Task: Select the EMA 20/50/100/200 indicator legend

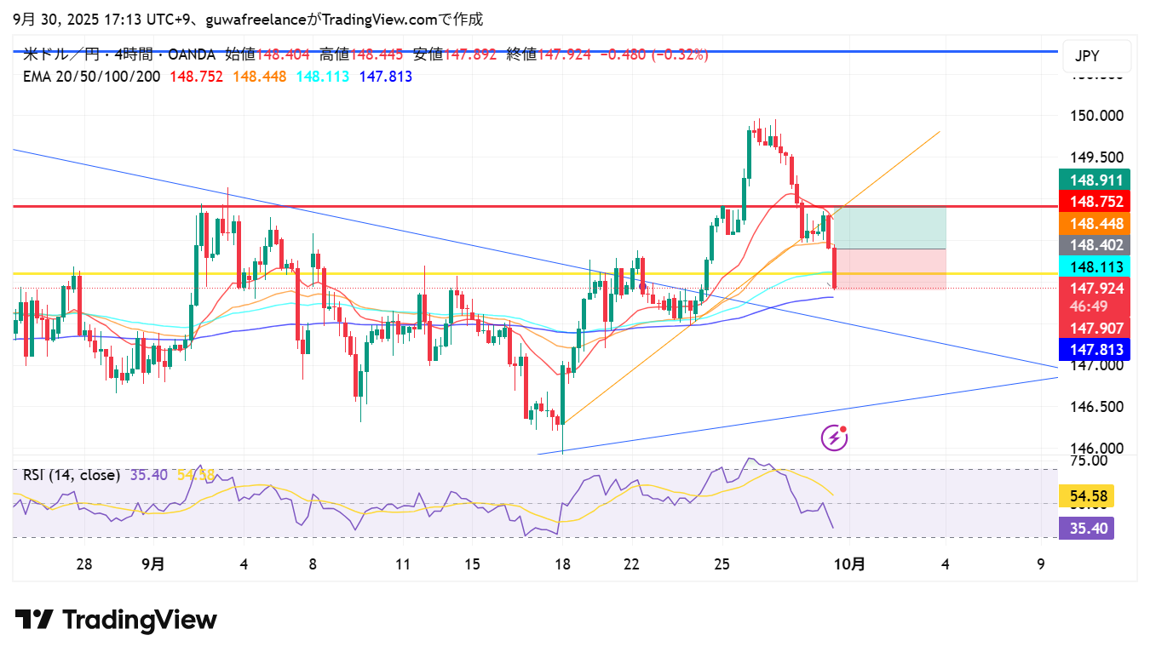Action: pos(90,77)
